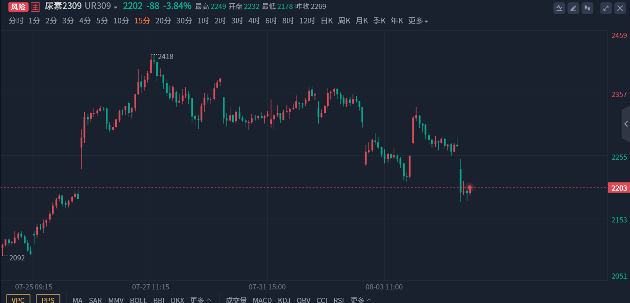Toggle the PPS indicator button
The height and width of the screenshot is (303, 630).
48,300
